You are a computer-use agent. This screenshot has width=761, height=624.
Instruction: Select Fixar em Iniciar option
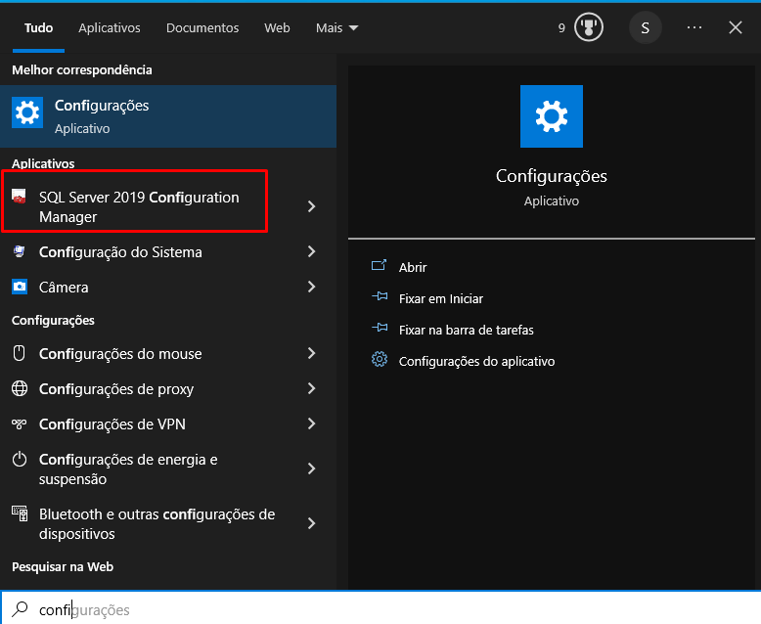[x=440, y=298]
